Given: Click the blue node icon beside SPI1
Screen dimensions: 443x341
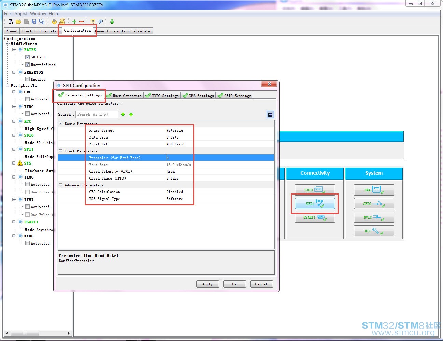Looking at the screenshot, I should pos(20,149).
